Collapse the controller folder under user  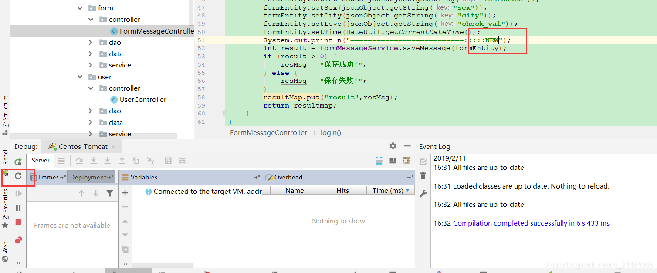(91, 88)
